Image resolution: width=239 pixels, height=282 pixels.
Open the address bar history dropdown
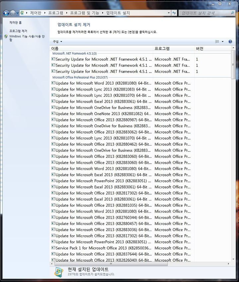(x=169, y=13)
